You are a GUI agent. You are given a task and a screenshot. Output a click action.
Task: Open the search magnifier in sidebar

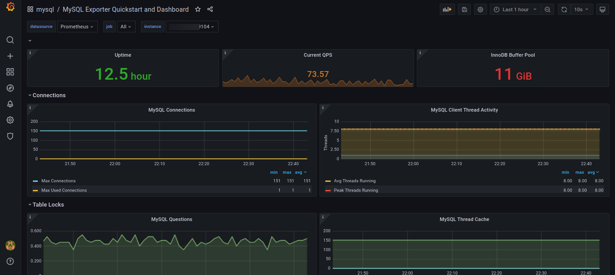10,40
